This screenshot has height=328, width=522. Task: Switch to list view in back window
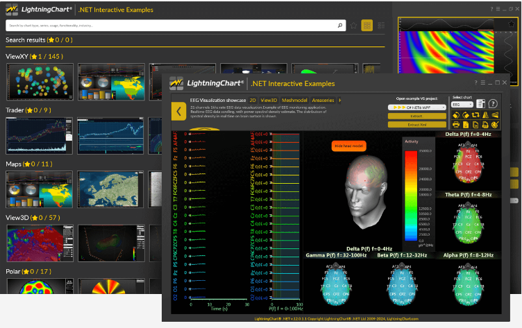coord(381,25)
